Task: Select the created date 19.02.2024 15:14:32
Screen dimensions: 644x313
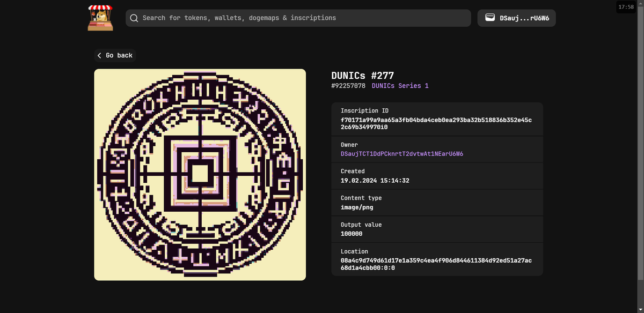Action: pyautogui.click(x=375, y=181)
